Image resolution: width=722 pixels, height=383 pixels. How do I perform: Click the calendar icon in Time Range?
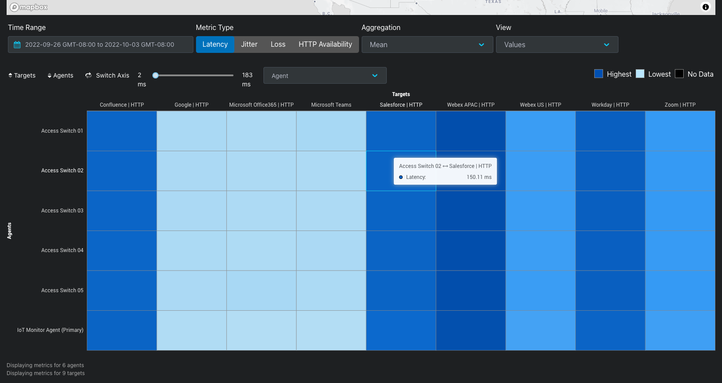coord(17,45)
